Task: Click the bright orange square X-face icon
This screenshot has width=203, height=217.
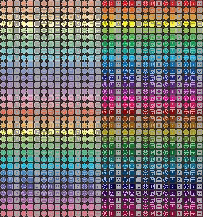Action: [x=132, y=17]
